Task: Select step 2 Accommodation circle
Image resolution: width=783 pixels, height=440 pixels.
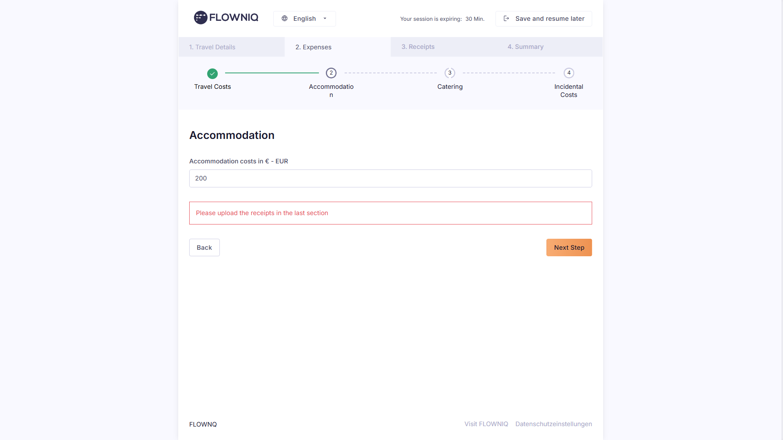Action: (331, 73)
